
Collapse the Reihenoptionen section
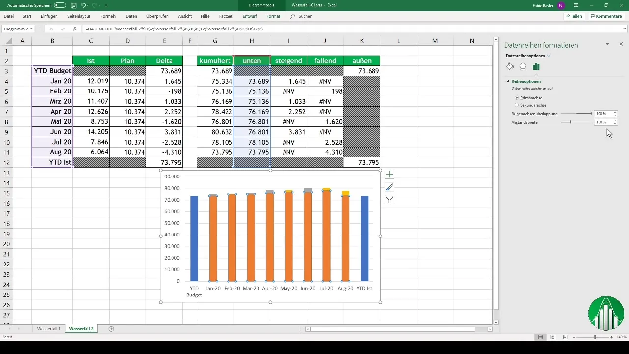click(x=508, y=81)
